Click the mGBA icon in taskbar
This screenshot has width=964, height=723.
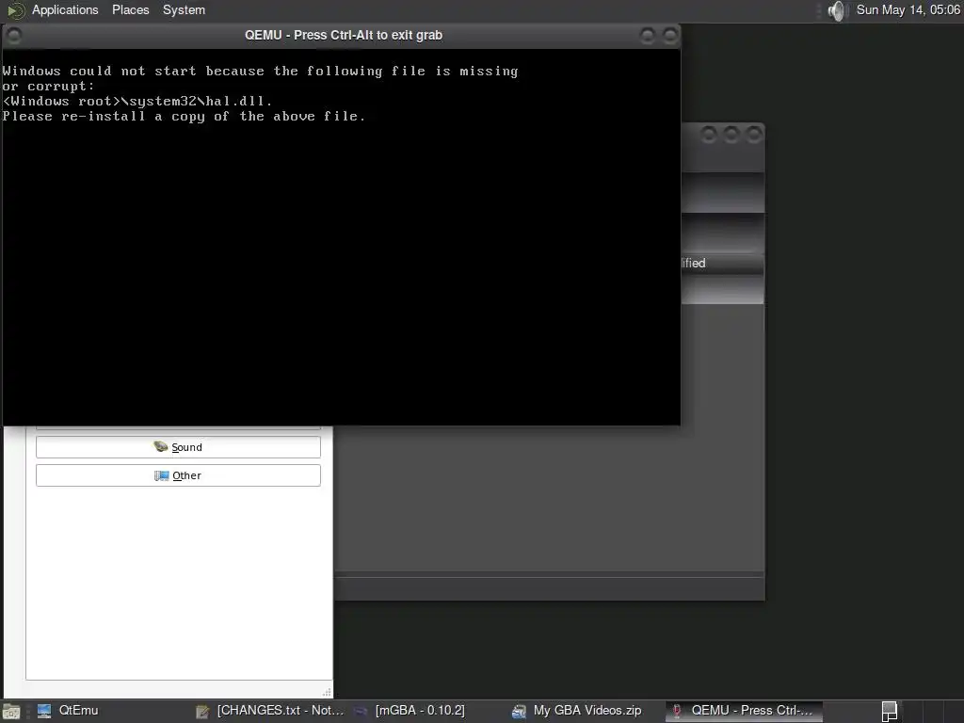click(x=361, y=712)
